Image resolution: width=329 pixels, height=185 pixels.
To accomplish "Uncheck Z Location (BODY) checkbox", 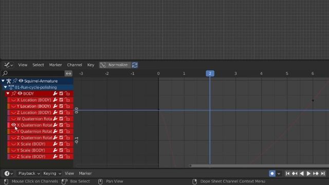I will (x=61, y=112).
